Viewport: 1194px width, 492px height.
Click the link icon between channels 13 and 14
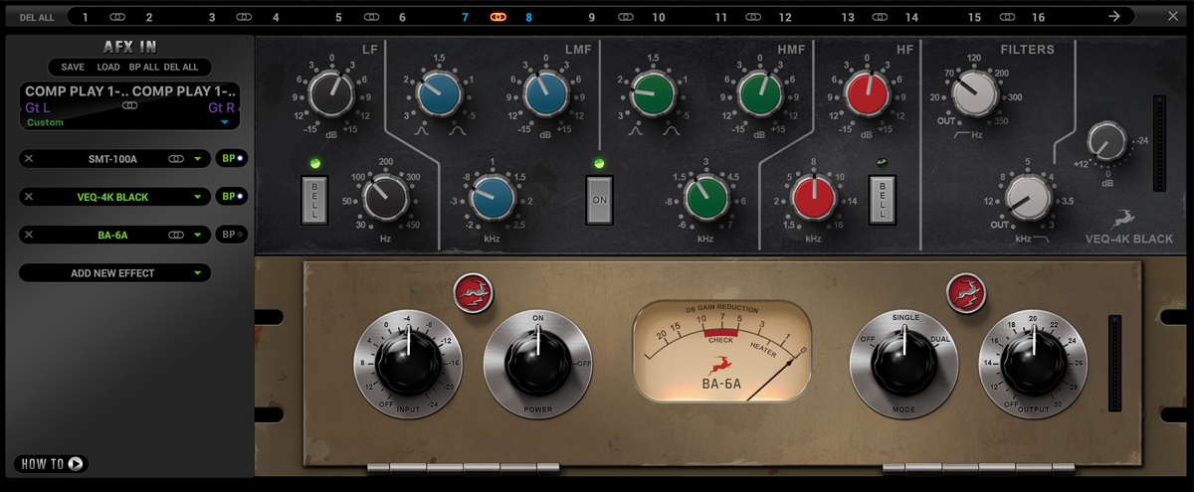pos(880,17)
